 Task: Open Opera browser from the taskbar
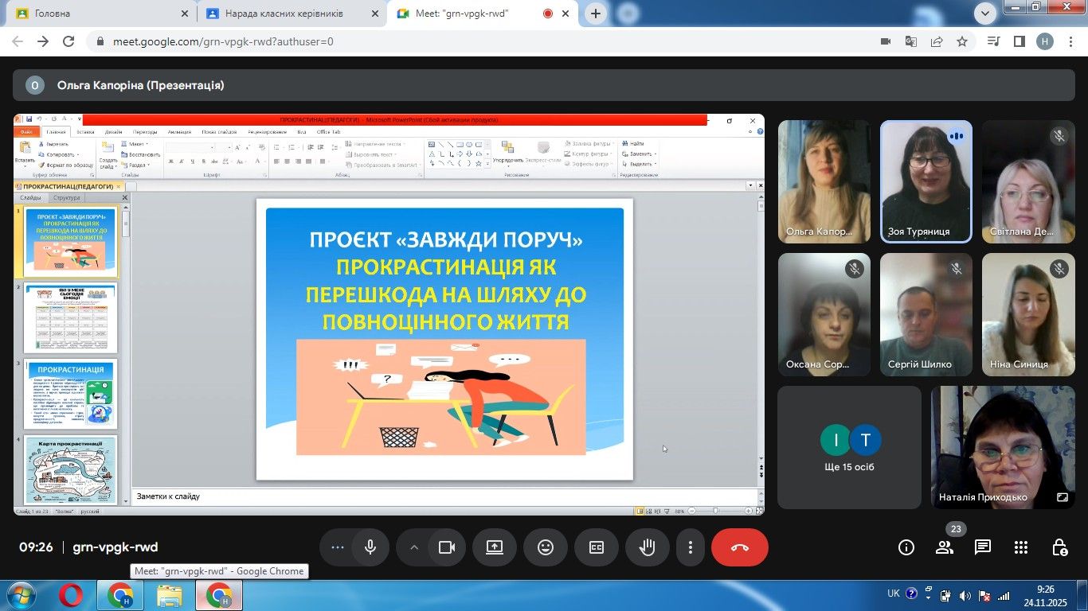point(71,595)
